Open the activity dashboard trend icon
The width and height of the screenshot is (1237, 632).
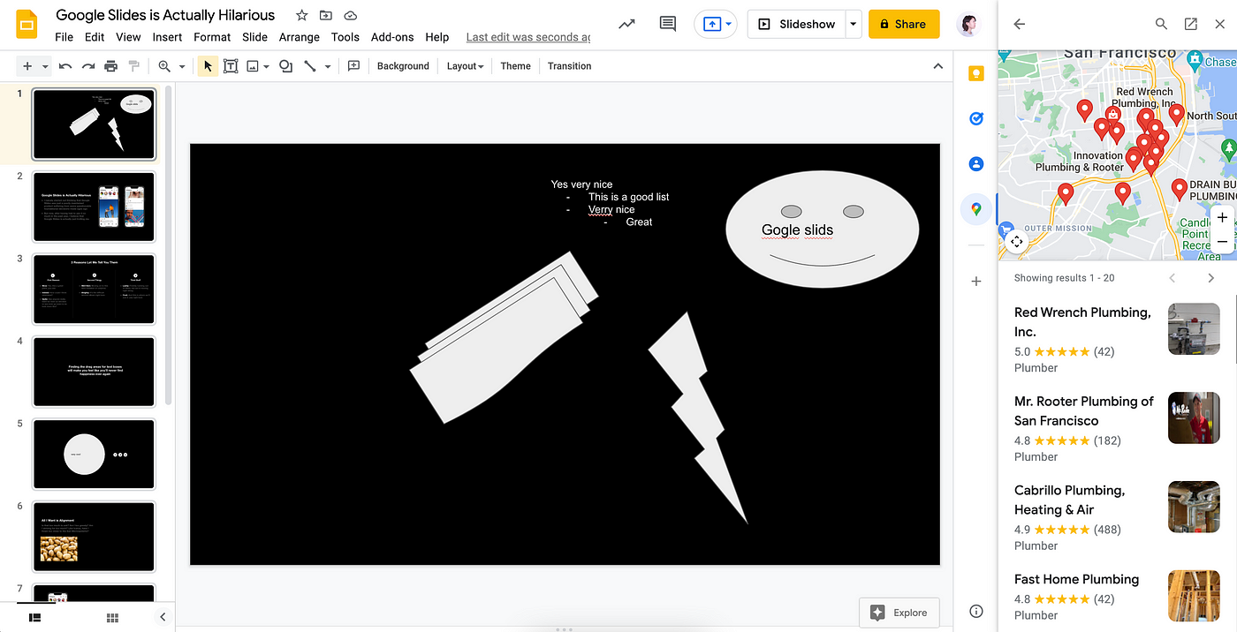coord(626,24)
